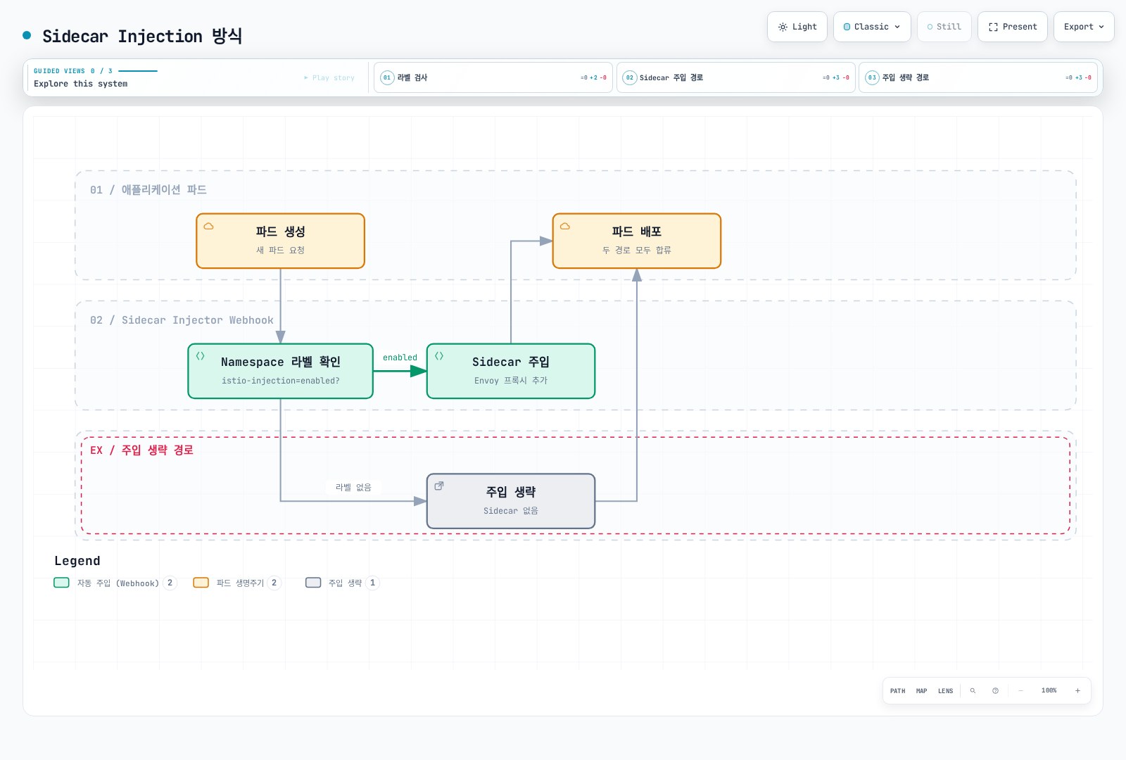Select the Namespace 라벨 확인 node title
Screen dimensions: 1126x760
(280, 362)
